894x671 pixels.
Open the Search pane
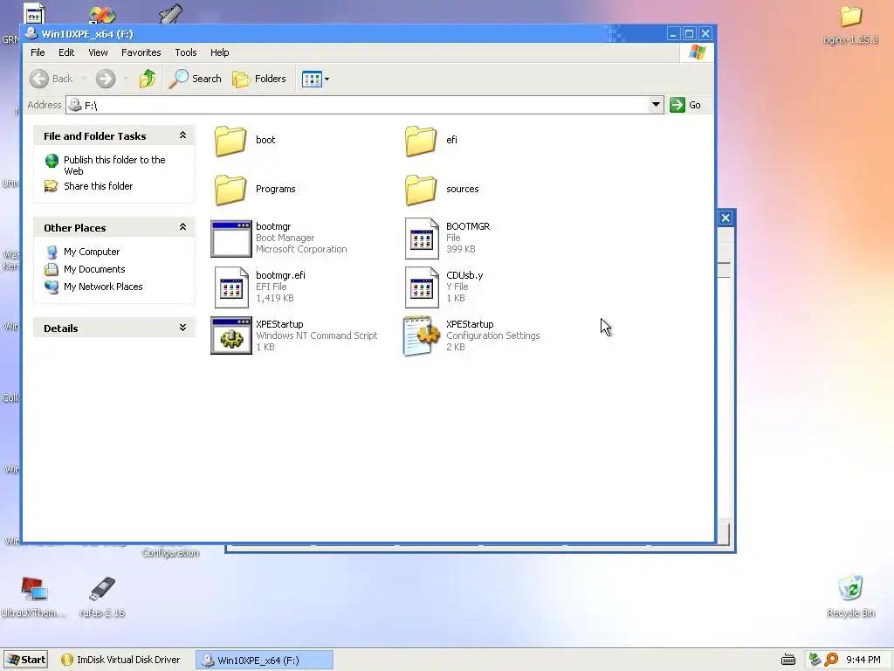coord(196,79)
